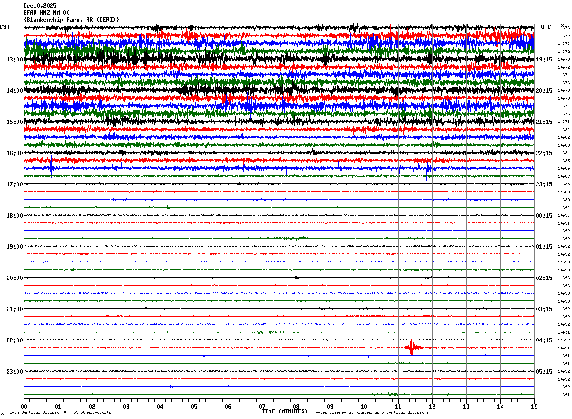Image resolution: width=572 pixels, height=419 pixels.
Task: Click minute 02 on the time axis
Action: (x=92, y=406)
